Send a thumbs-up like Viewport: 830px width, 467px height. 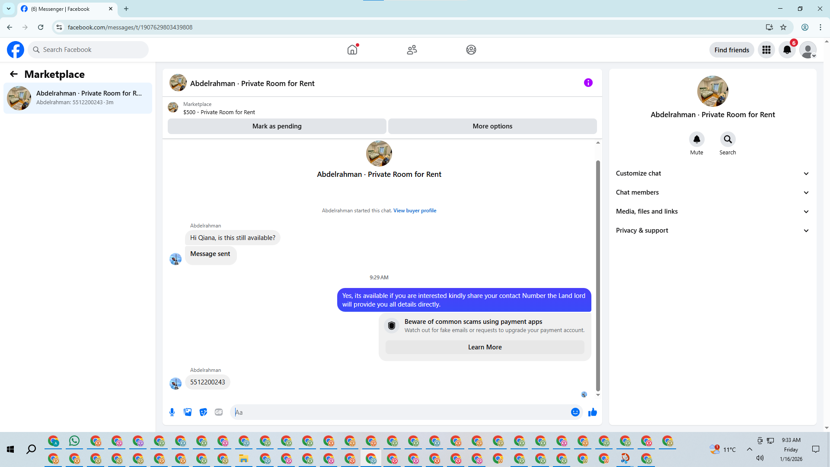[x=592, y=412]
